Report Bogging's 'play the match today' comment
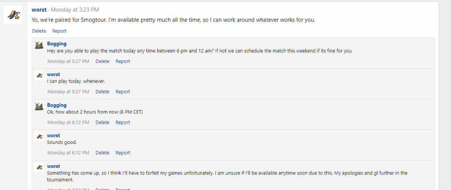Screen dimensions: 451x190 (122, 61)
